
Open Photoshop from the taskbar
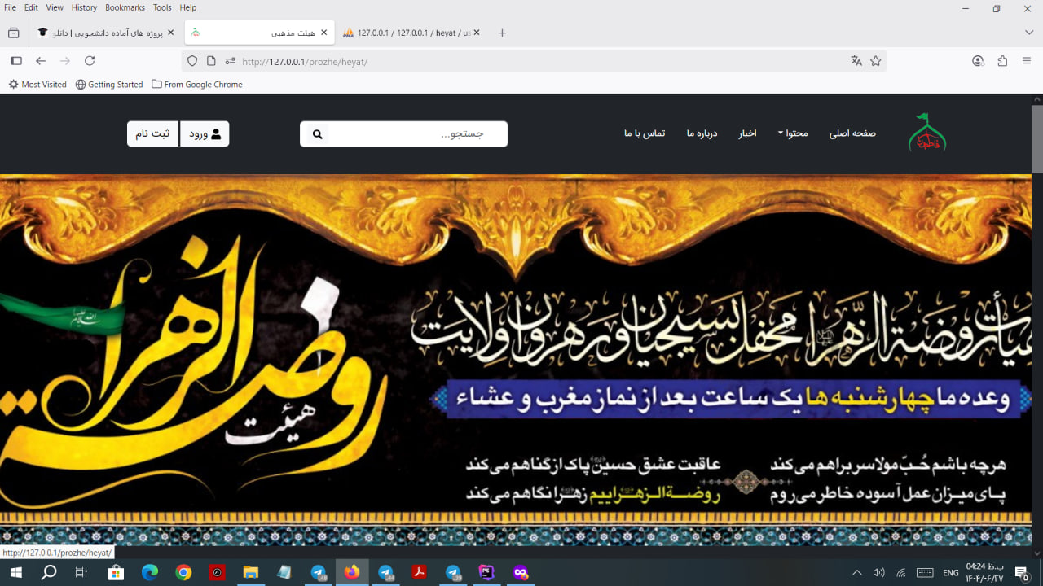pos(485,572)
